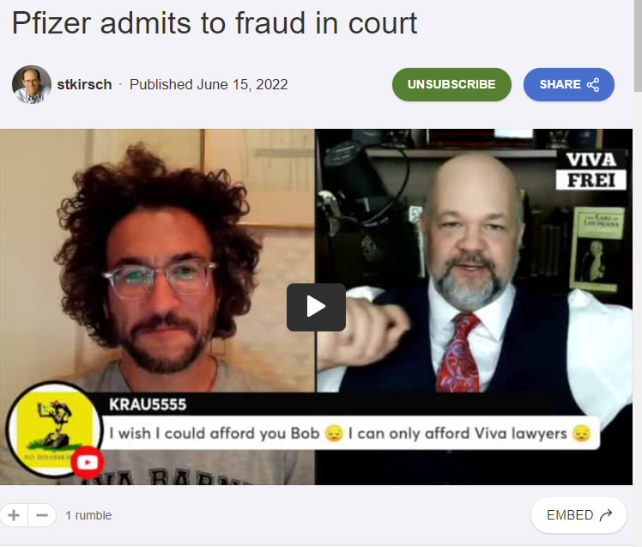This screenshot has height=547, width=642.
Task: Open the stkirsch profile avatar
Action: pyautogui.click(x=32, y=84)
